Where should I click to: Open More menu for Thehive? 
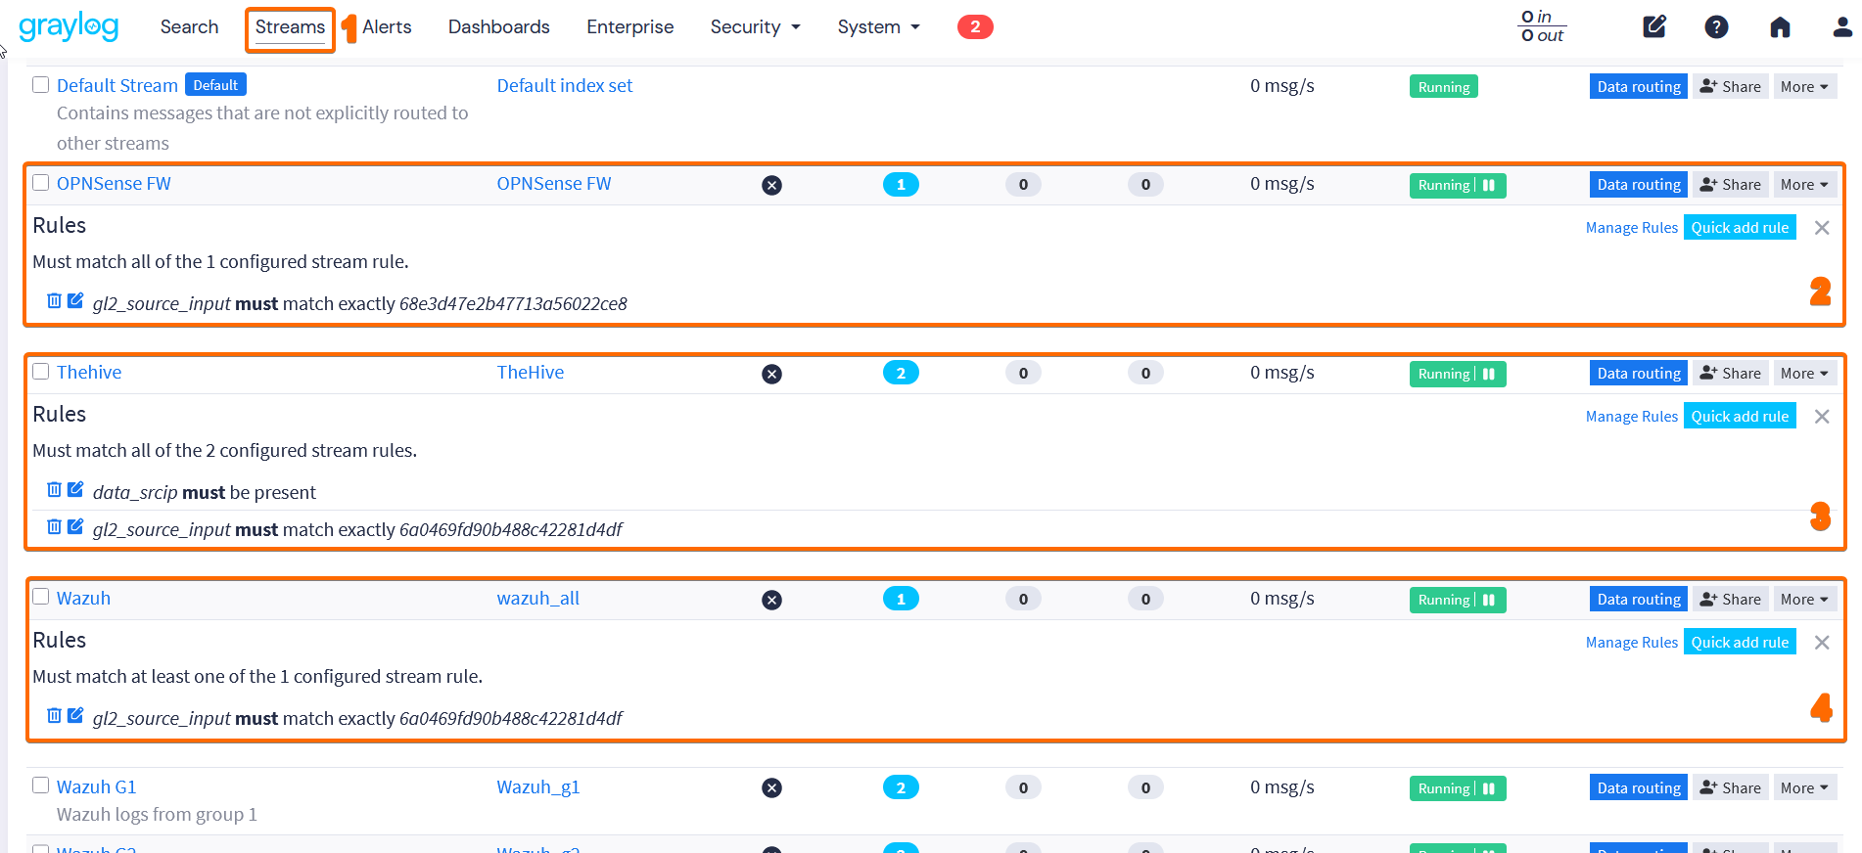[x=1804, y=374]
